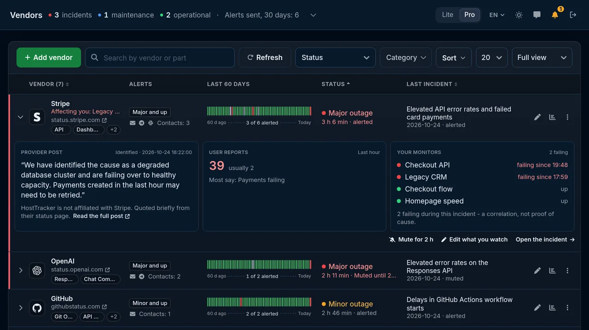This screenshot has width=589, height=330.
Task: Edit the Stripe vendor with pencil icon
Action: coord(537,117)
